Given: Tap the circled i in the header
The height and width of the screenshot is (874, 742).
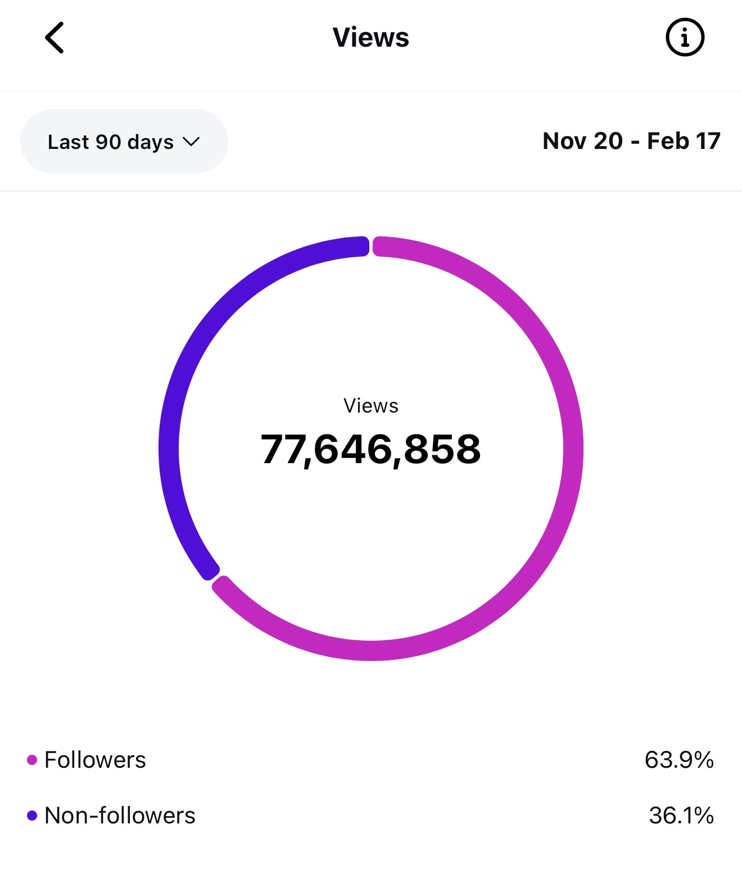Looking at the screenshot, I should tap(685, 37).
